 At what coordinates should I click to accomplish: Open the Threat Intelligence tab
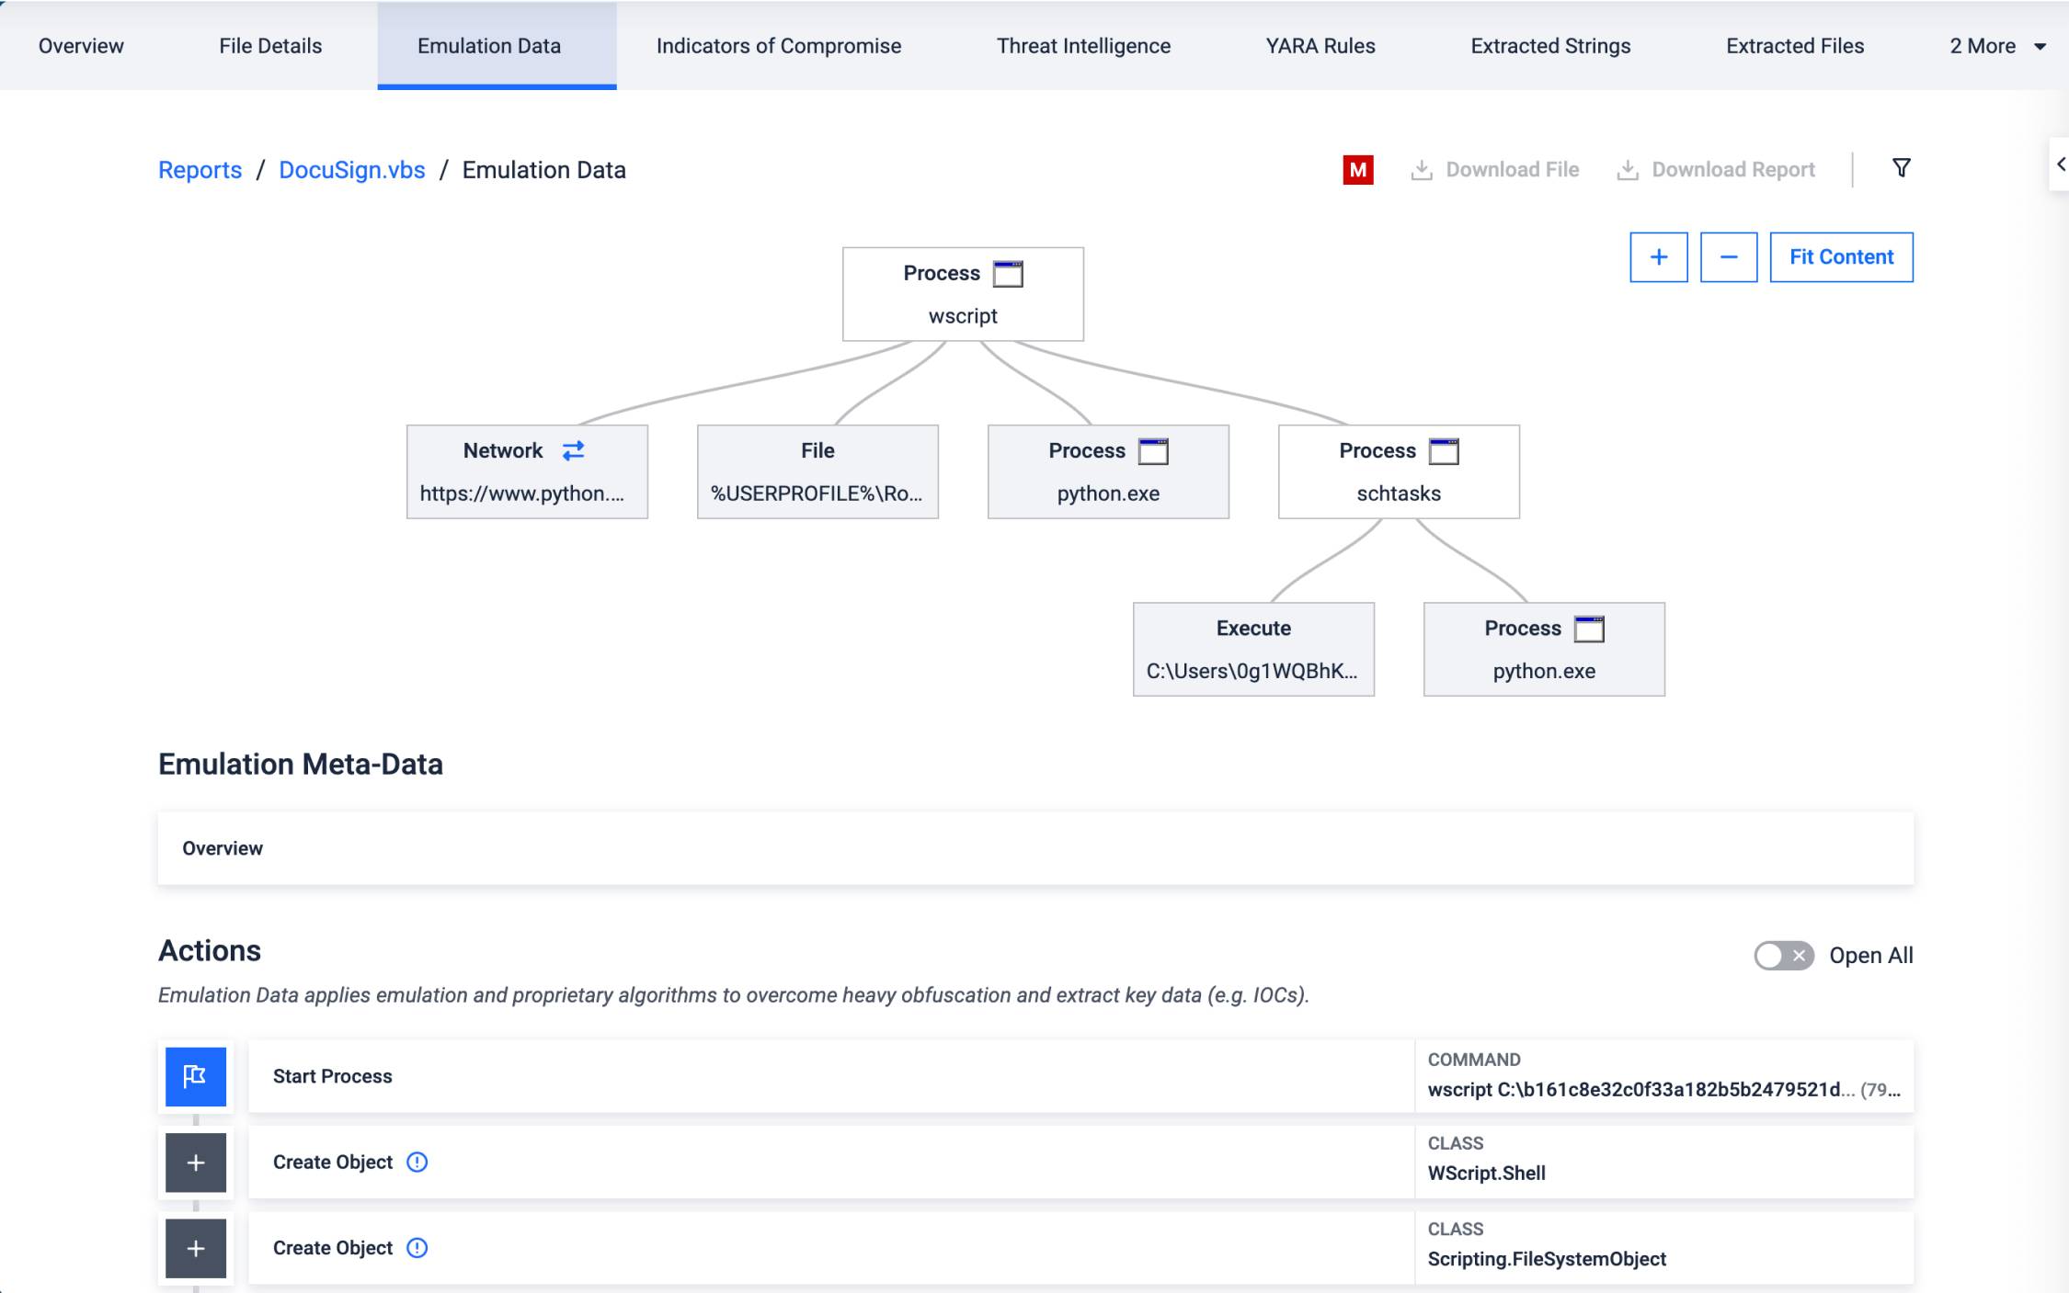point(1083,46)
